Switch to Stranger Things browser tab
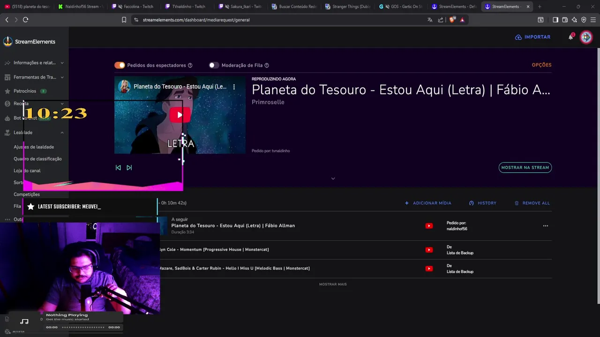The image size is (600, 337). (348, 7)
